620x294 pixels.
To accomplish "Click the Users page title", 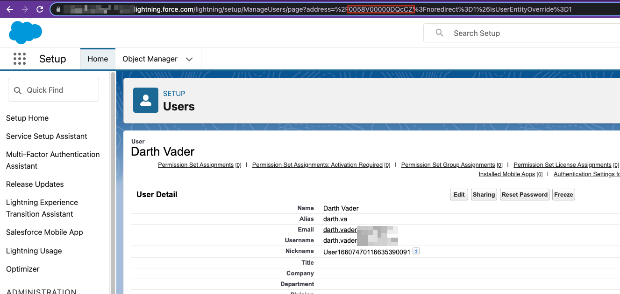I will coord(179,107).
